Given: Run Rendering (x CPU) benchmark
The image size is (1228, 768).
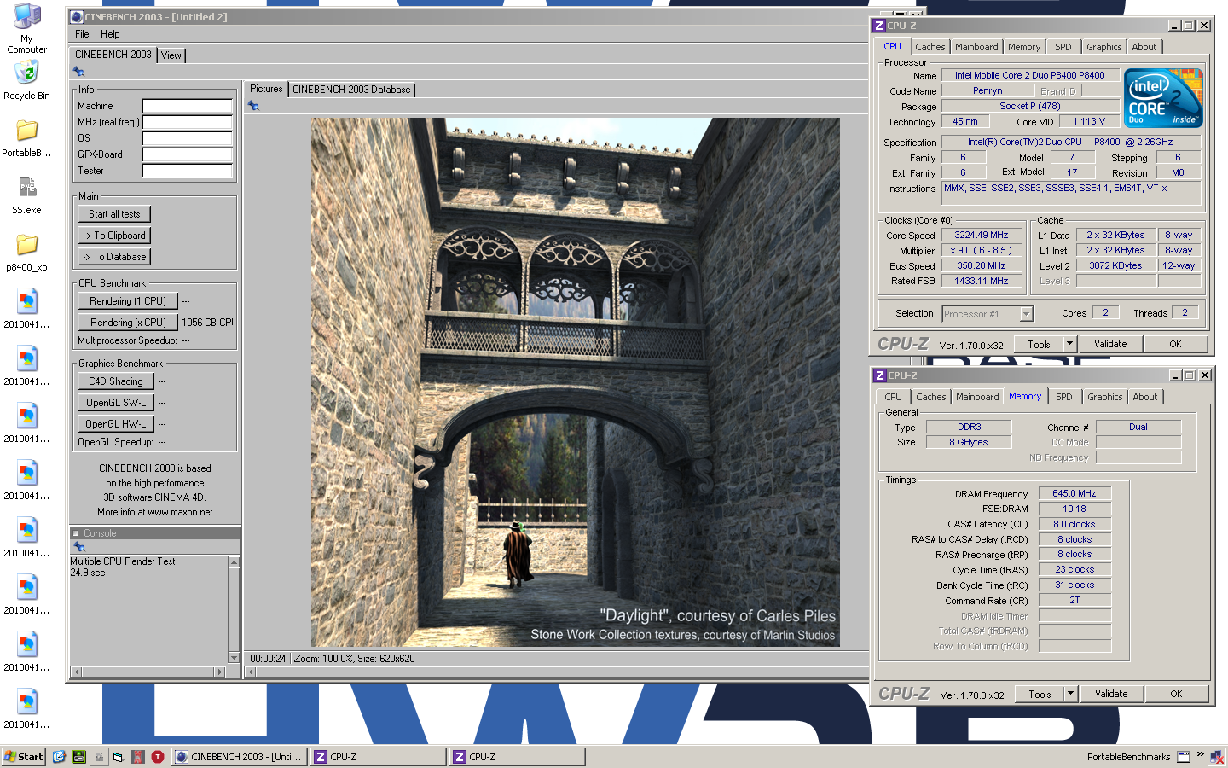Looking at the screenshot, I should pos(128,323).
